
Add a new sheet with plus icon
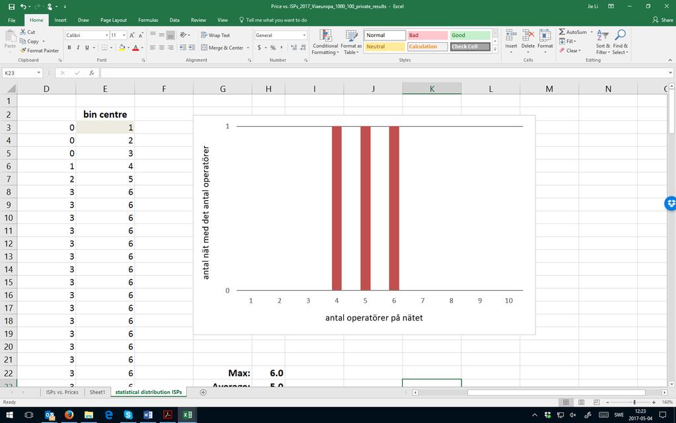[x=203, y=393]
